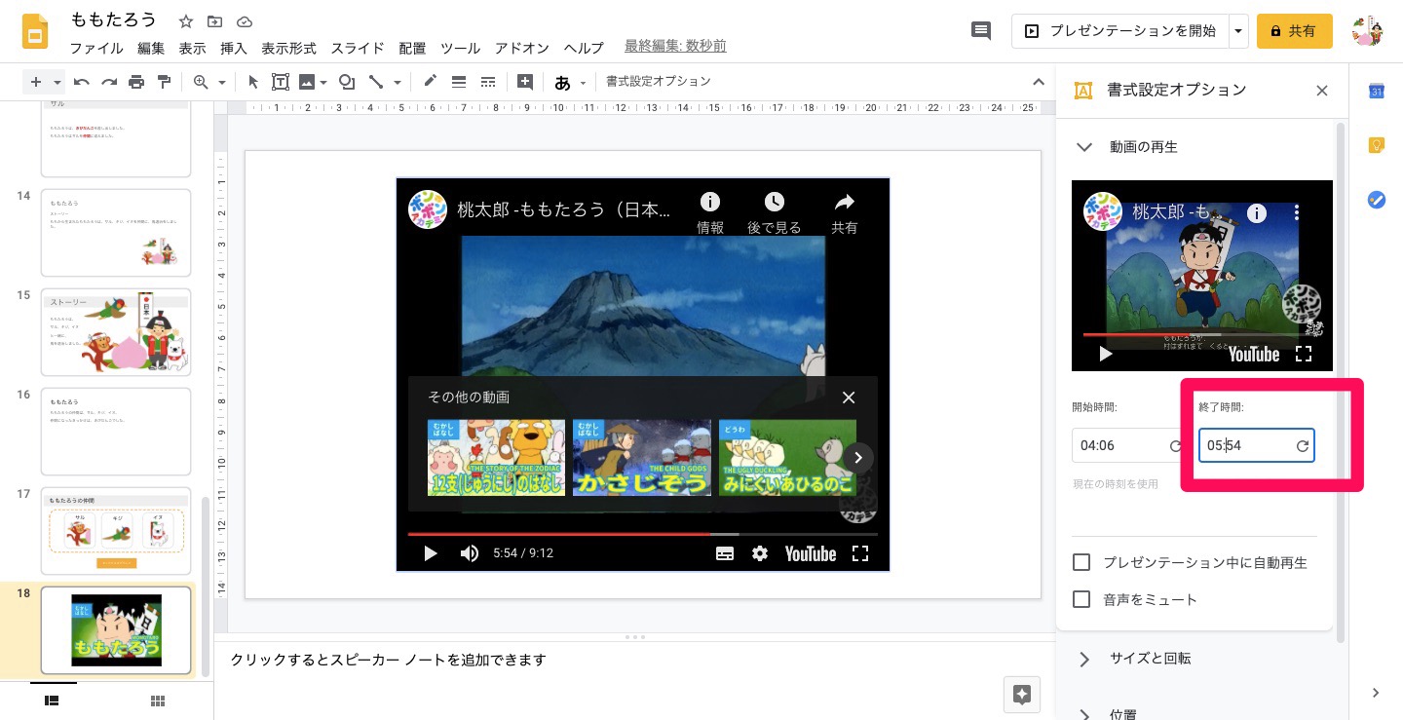The width and height of the screenshot is (1403, 720).
Task: Switch to grid view icon
Action: pos(158,701)
